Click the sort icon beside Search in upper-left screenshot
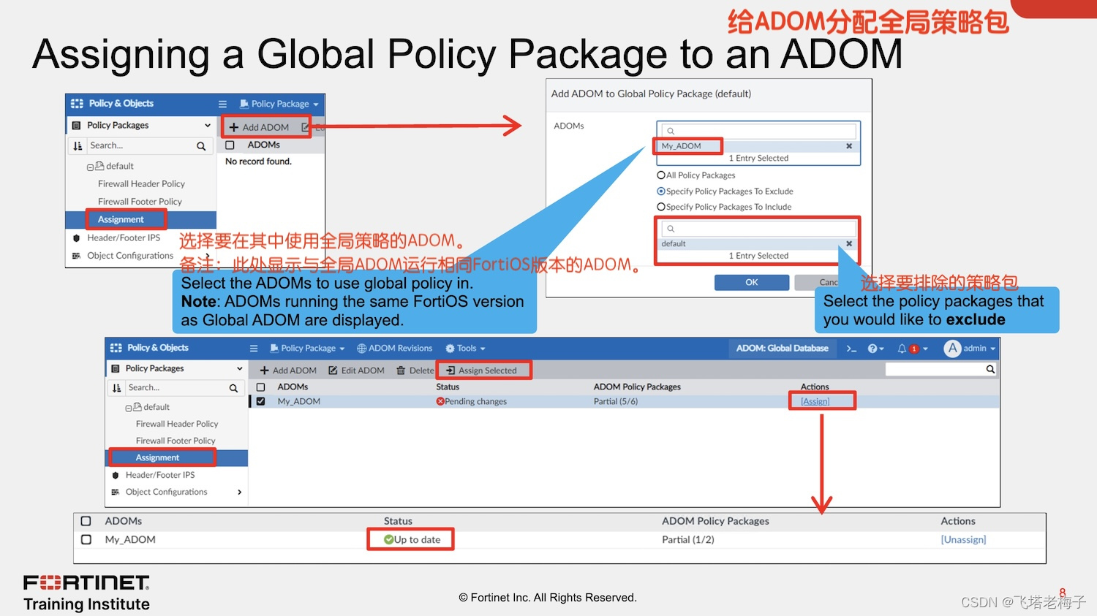Screen dimensions: 1097x616 (x=78, y=146)
